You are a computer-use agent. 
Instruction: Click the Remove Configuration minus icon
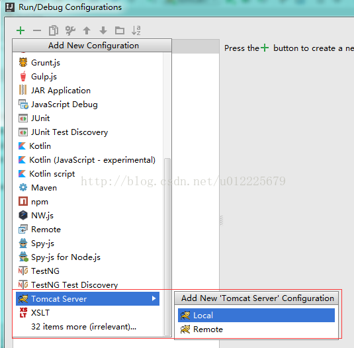tap(37, 30)
